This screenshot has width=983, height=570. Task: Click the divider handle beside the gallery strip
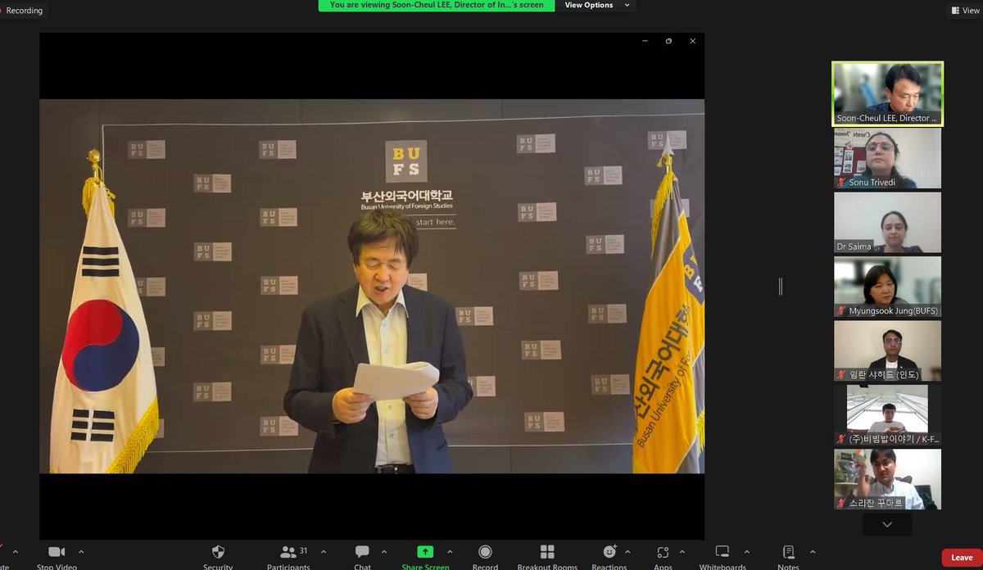[781, 287]
